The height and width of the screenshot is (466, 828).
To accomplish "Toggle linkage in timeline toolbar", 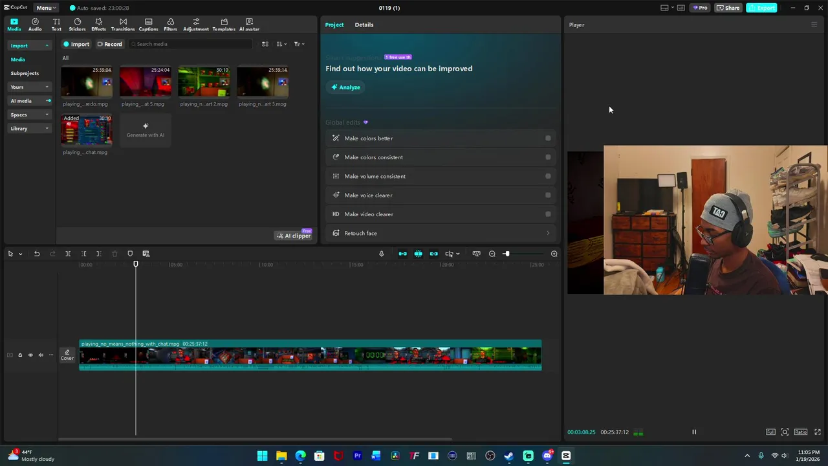I will click(434, 254).
